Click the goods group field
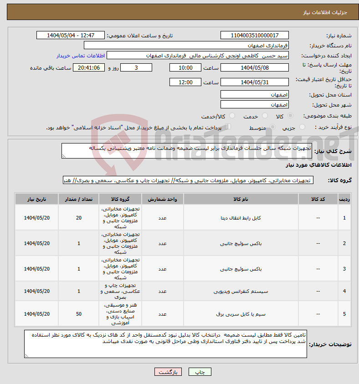Viewport: 359px width, 384px height. tap(188, 180)
